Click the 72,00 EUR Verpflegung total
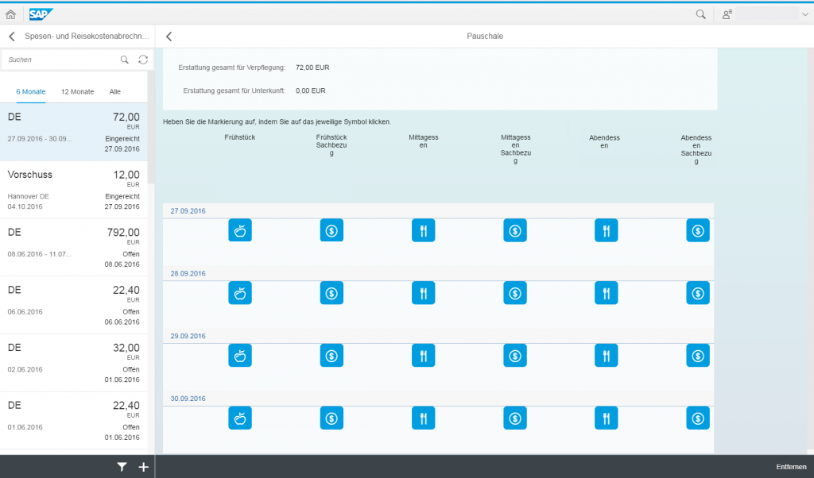The image size is (814, 478). pyautogui.click(x=312, y=67)
